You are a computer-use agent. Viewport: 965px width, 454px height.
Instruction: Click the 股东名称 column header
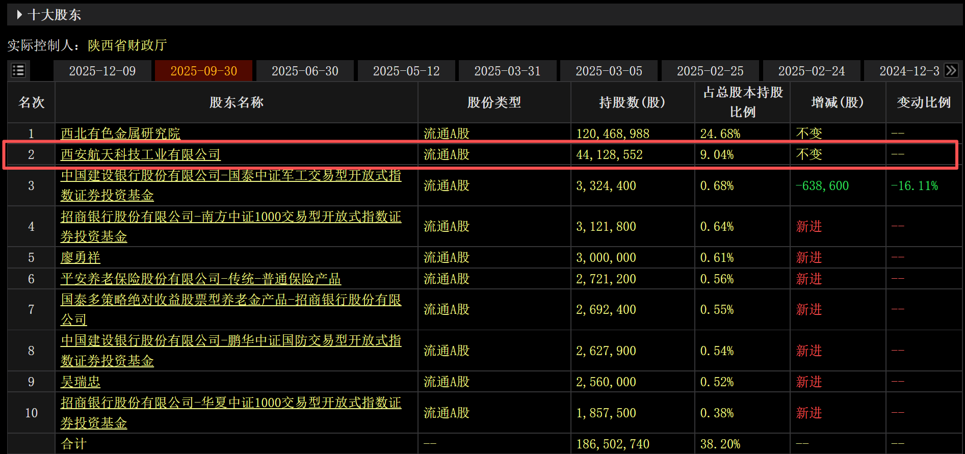pyautogui.click(x=237, y=102)
